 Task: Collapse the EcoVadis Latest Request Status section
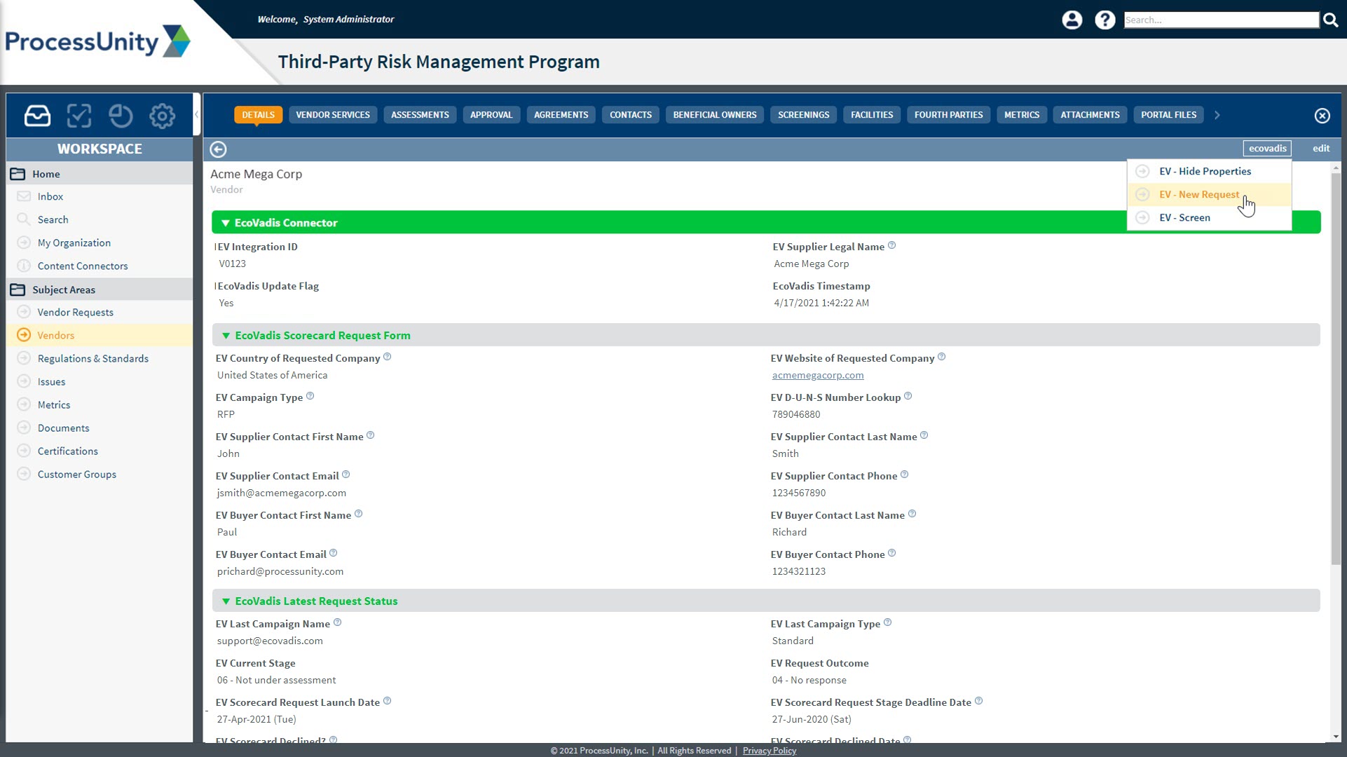pyautogui.click(x=226, y=601)
